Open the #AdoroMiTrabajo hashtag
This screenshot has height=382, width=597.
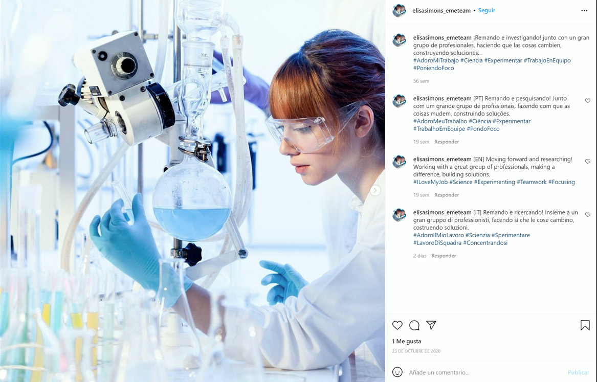pyautogui.click(x=436, y=60)
